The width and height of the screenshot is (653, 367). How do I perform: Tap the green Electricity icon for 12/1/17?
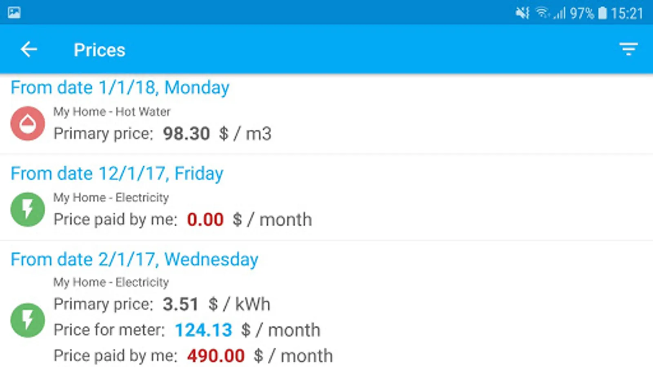click(x=28, y=209)
